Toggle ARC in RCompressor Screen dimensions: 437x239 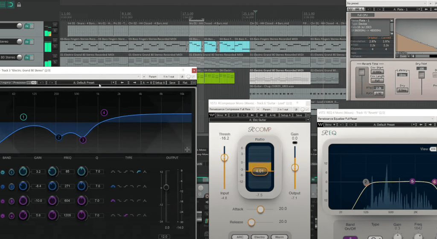point(240,237)
